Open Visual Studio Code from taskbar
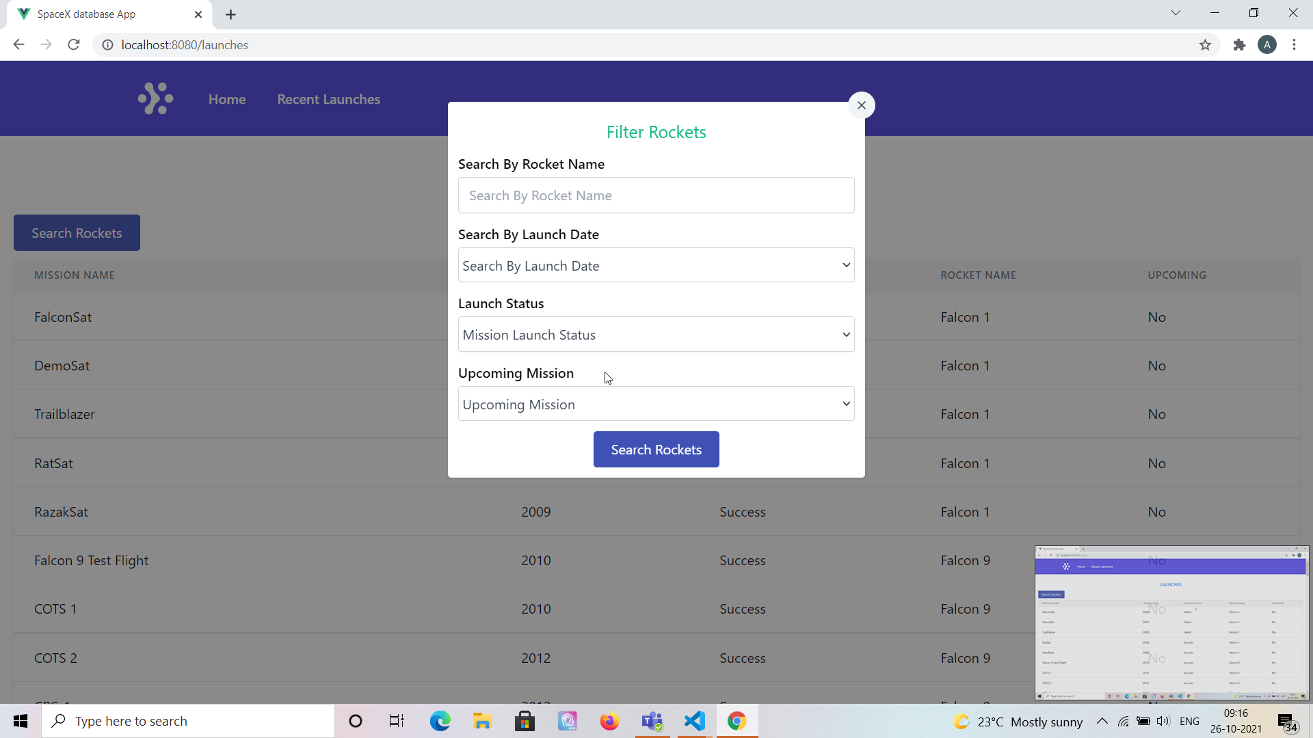 pos(694,721)
